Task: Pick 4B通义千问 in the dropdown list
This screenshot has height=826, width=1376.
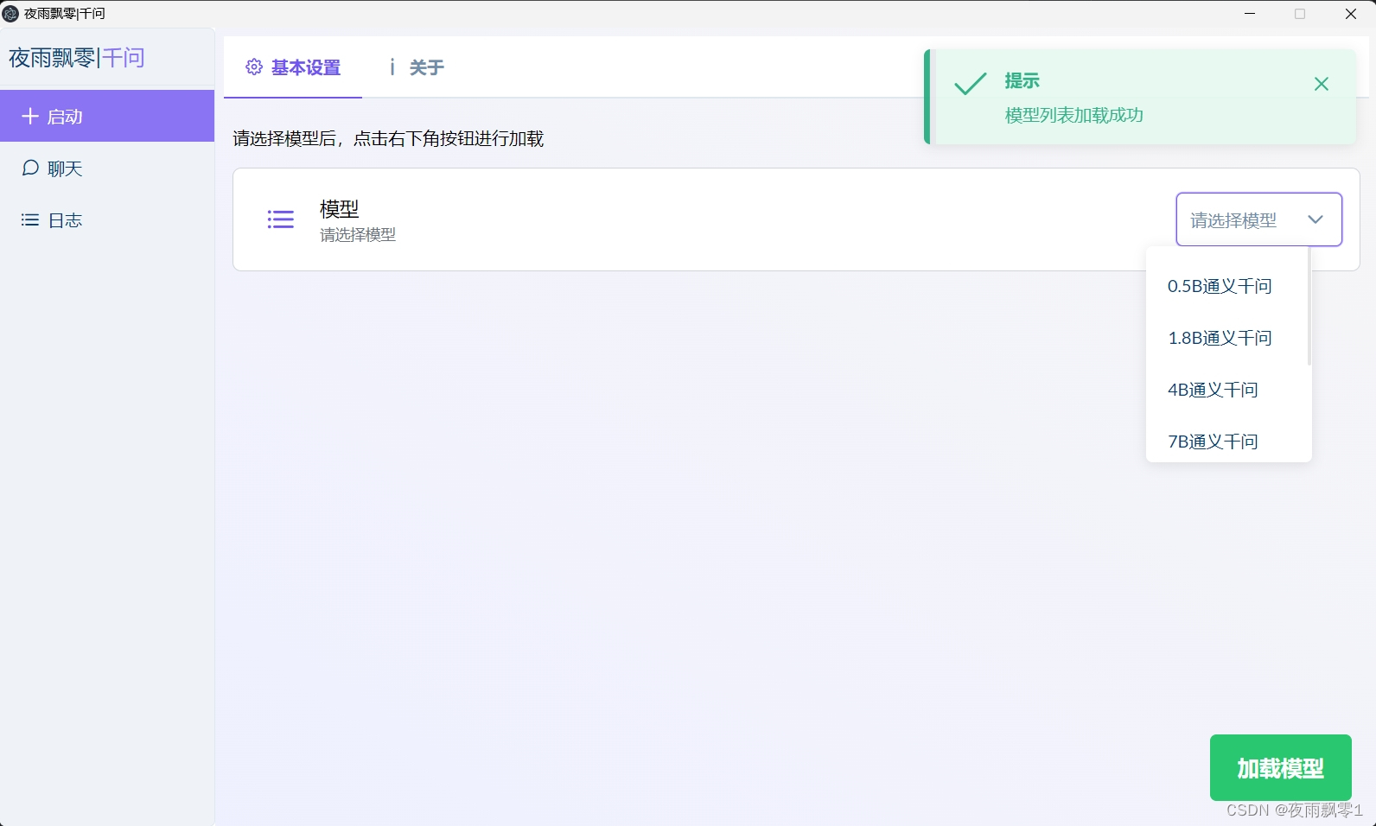Action: [x=1213, y=390]
